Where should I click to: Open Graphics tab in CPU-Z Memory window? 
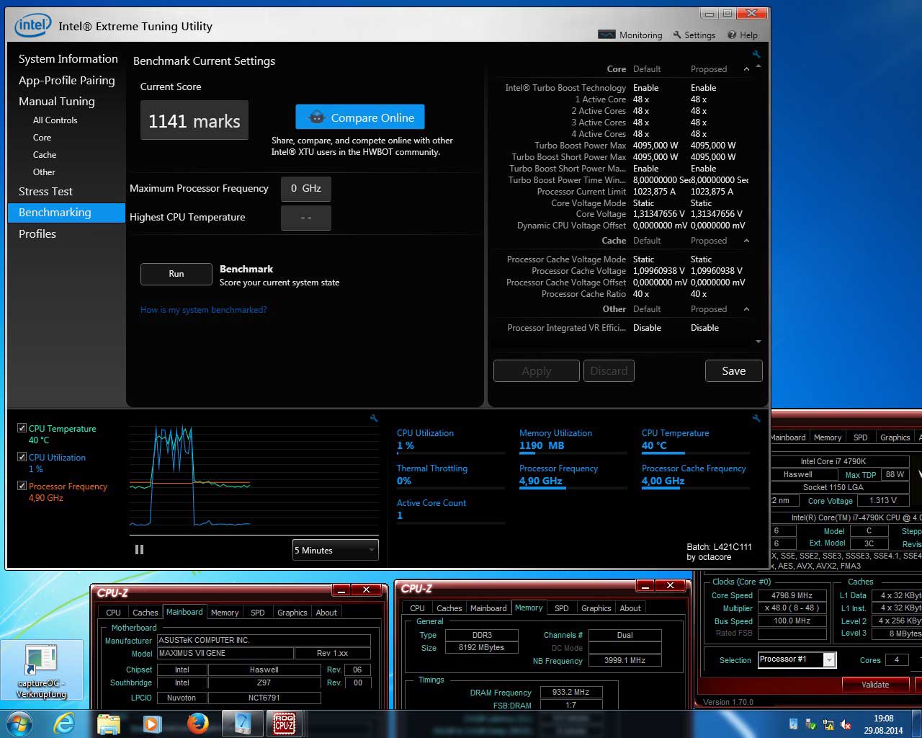[596, 608]
